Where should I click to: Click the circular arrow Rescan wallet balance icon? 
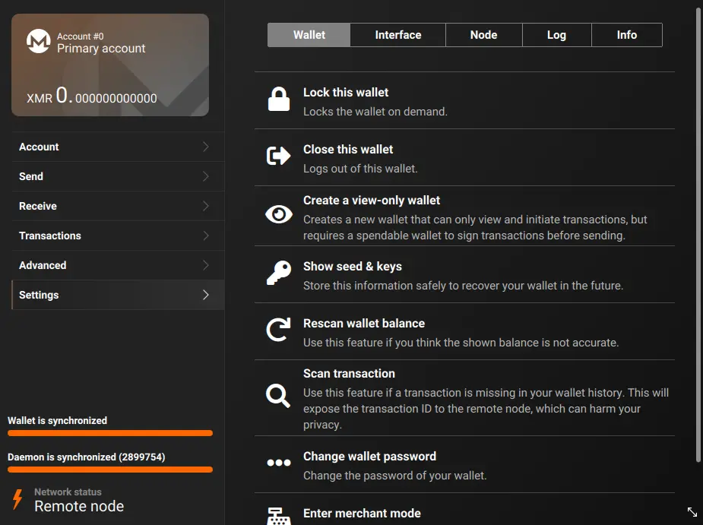279,330
